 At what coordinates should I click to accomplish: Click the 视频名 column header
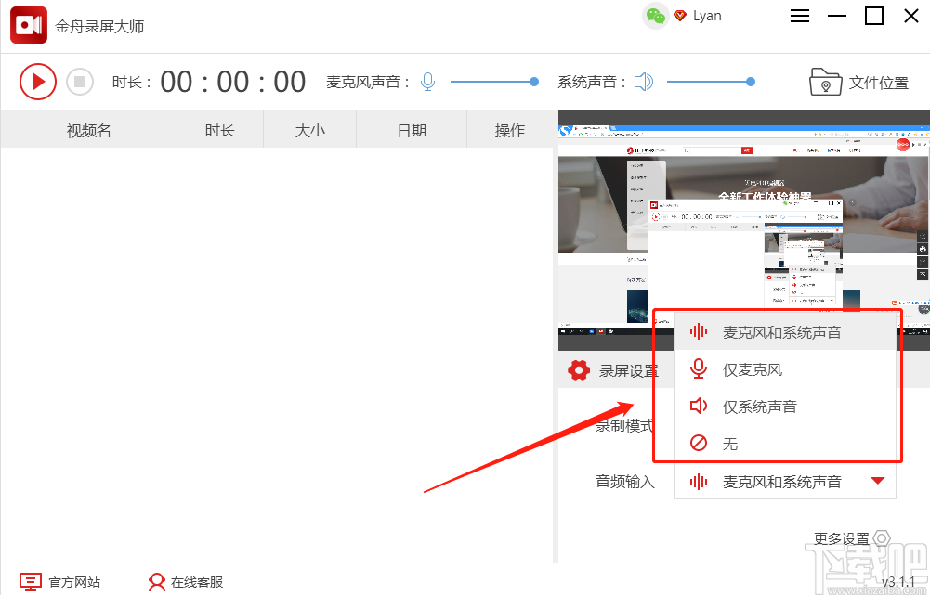88,130
